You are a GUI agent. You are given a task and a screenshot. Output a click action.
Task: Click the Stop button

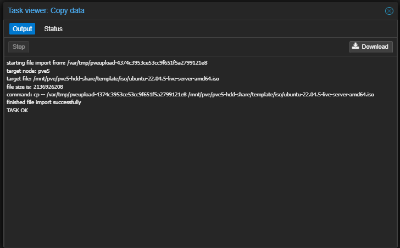click(x=19, y=47)
